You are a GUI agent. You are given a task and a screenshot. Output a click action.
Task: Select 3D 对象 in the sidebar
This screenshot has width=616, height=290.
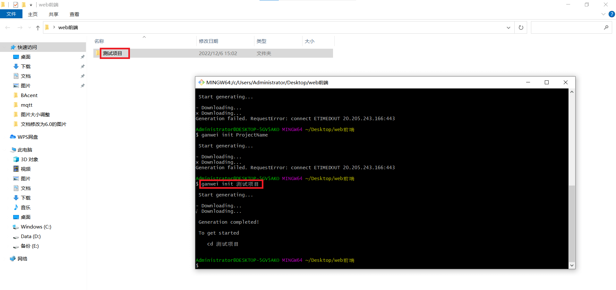29,159
